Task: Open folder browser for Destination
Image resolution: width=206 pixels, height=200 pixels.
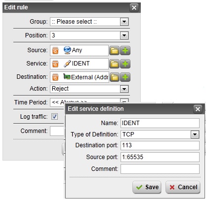Action: [x=114, y=77]
